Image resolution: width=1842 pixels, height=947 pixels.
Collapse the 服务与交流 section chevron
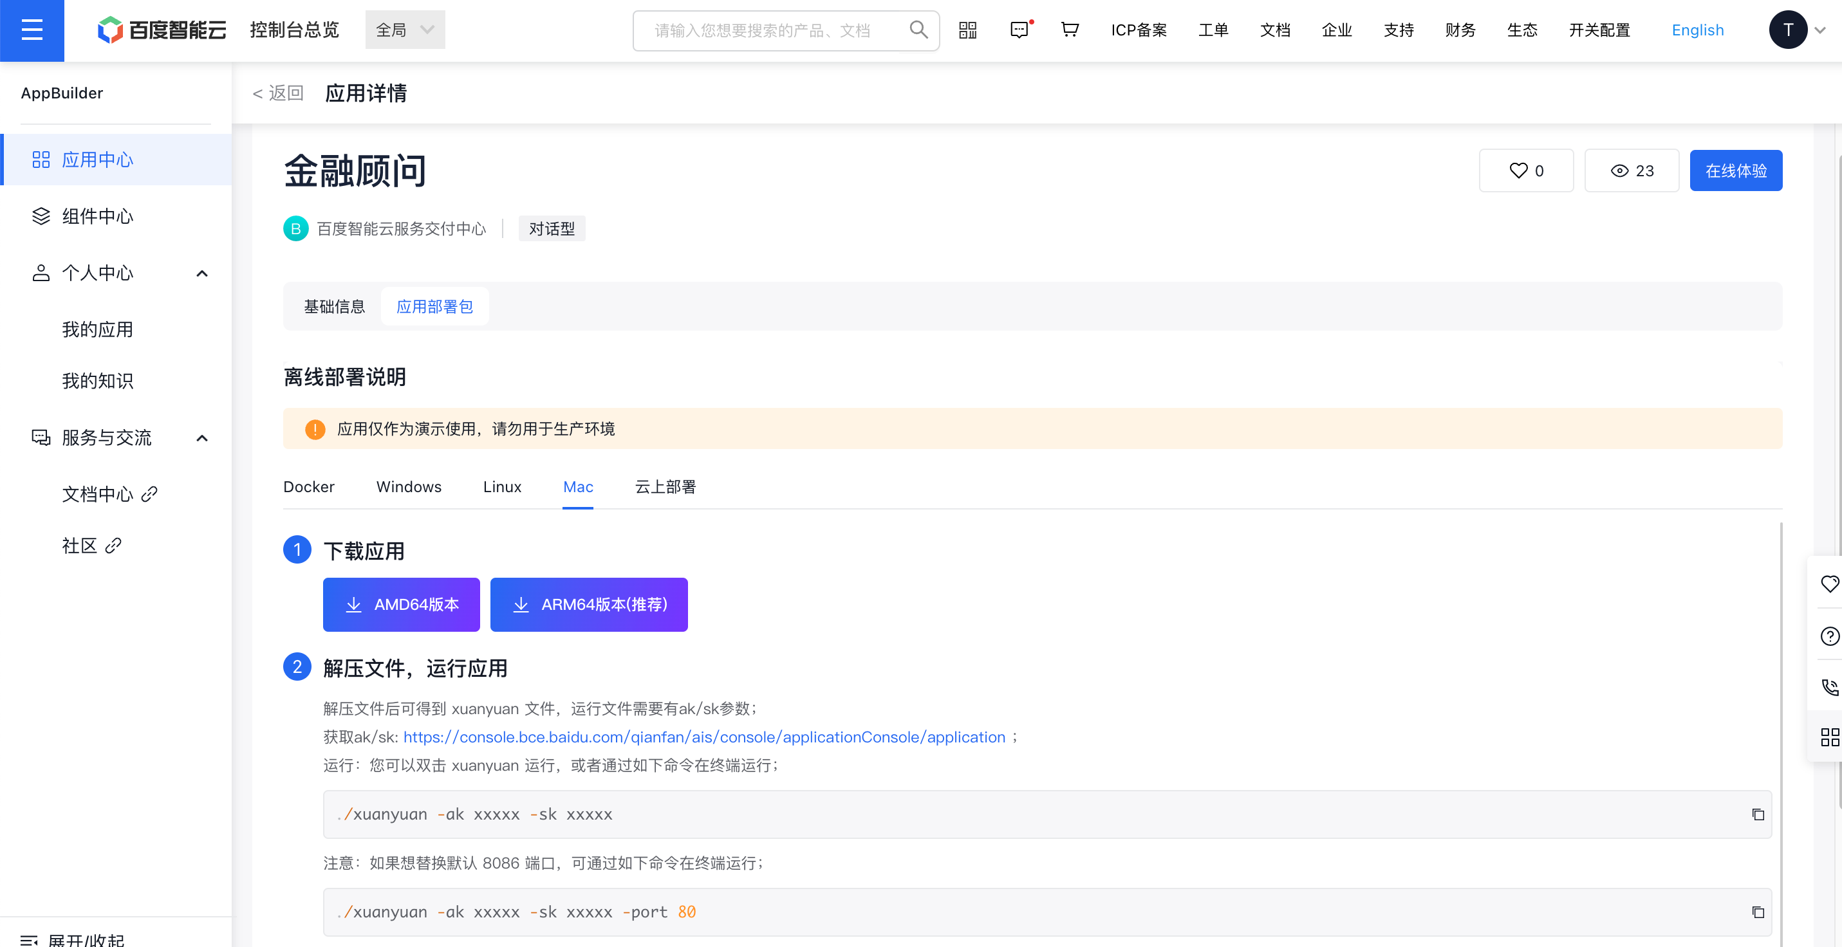[202, 438]
